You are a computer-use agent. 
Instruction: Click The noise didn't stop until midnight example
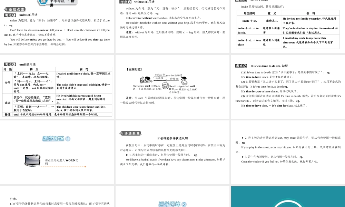[83, 86]
